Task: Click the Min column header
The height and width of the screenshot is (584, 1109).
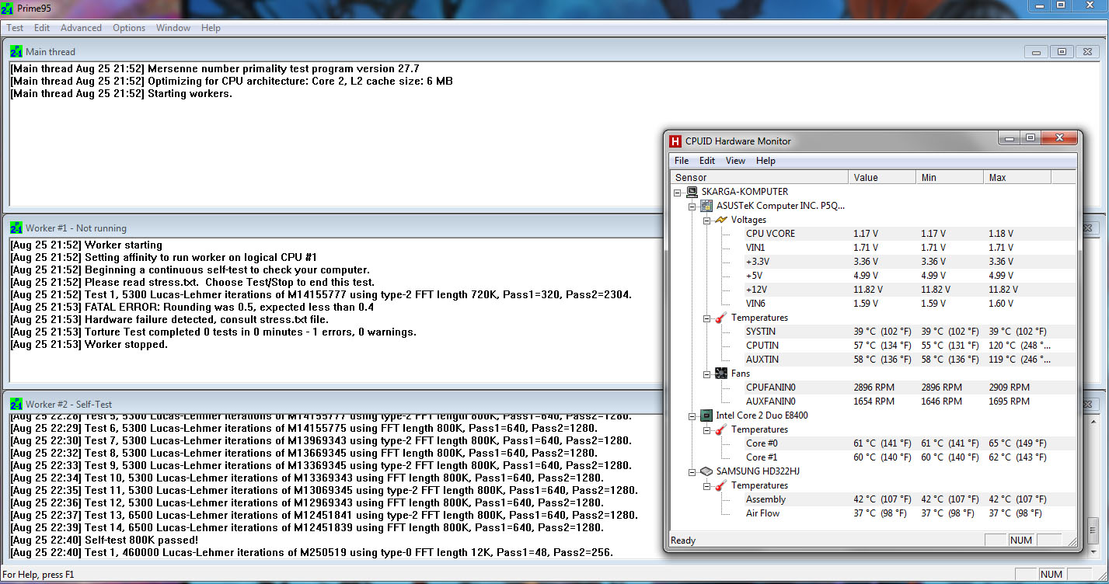Action: click(x=949, y=178)
